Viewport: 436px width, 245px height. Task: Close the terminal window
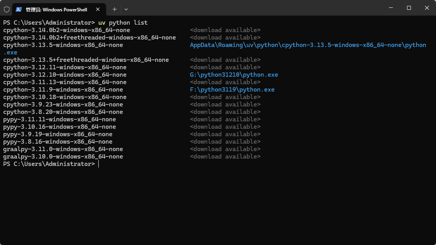(427, 8)
